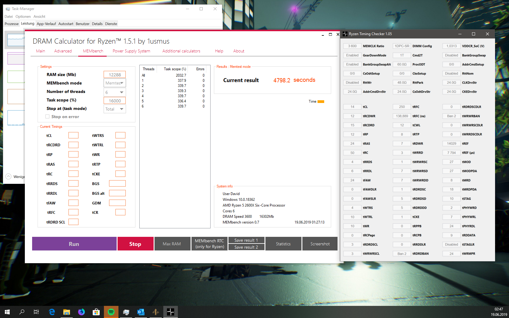Viewport: 509px width, 318px height.
Task: Click the Errors column header
Action: [x=200, y=69]
